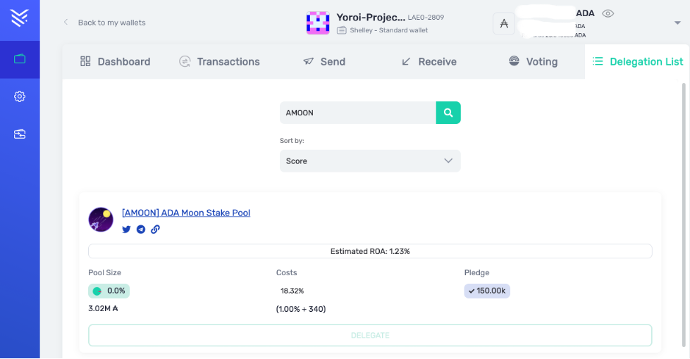Switch to the Delegation List tab
The image size is (690, 359).
638,61
